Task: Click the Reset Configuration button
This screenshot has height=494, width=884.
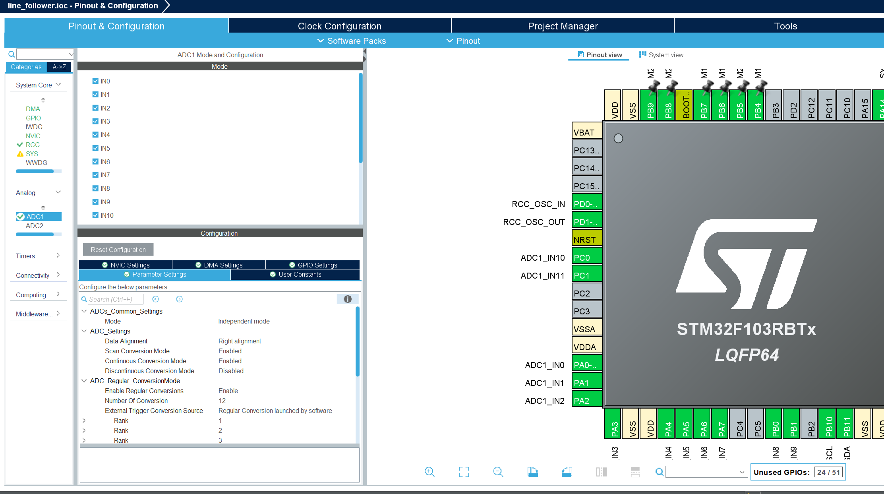Action: (118, 250)
